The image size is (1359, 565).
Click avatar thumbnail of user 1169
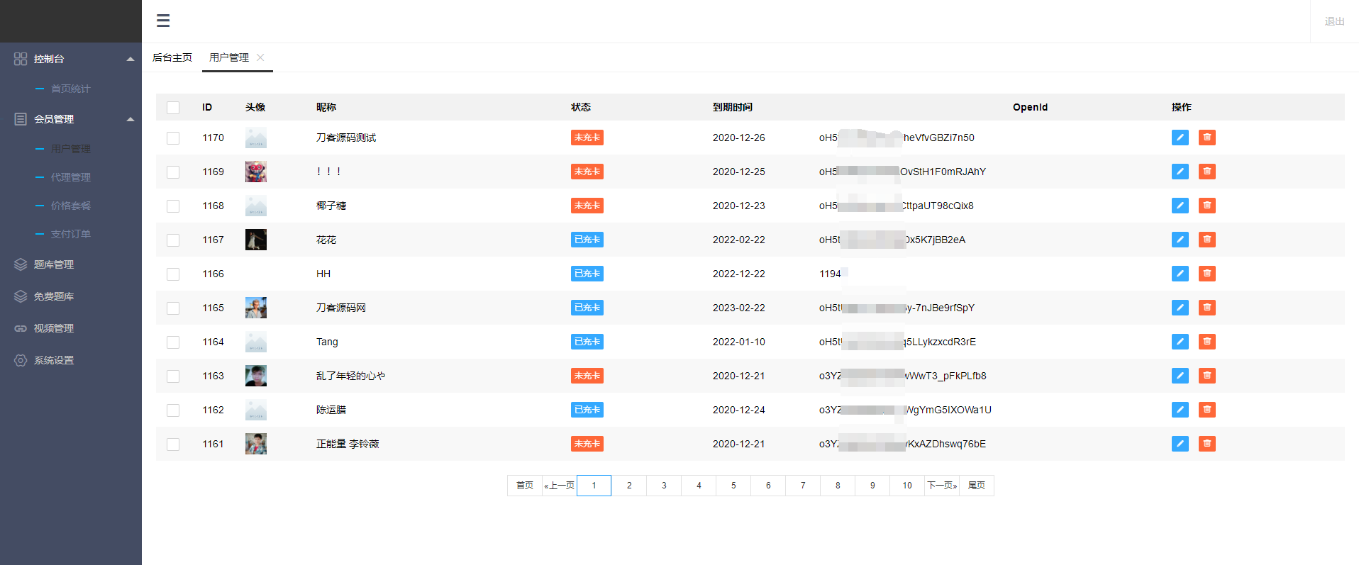256,172
